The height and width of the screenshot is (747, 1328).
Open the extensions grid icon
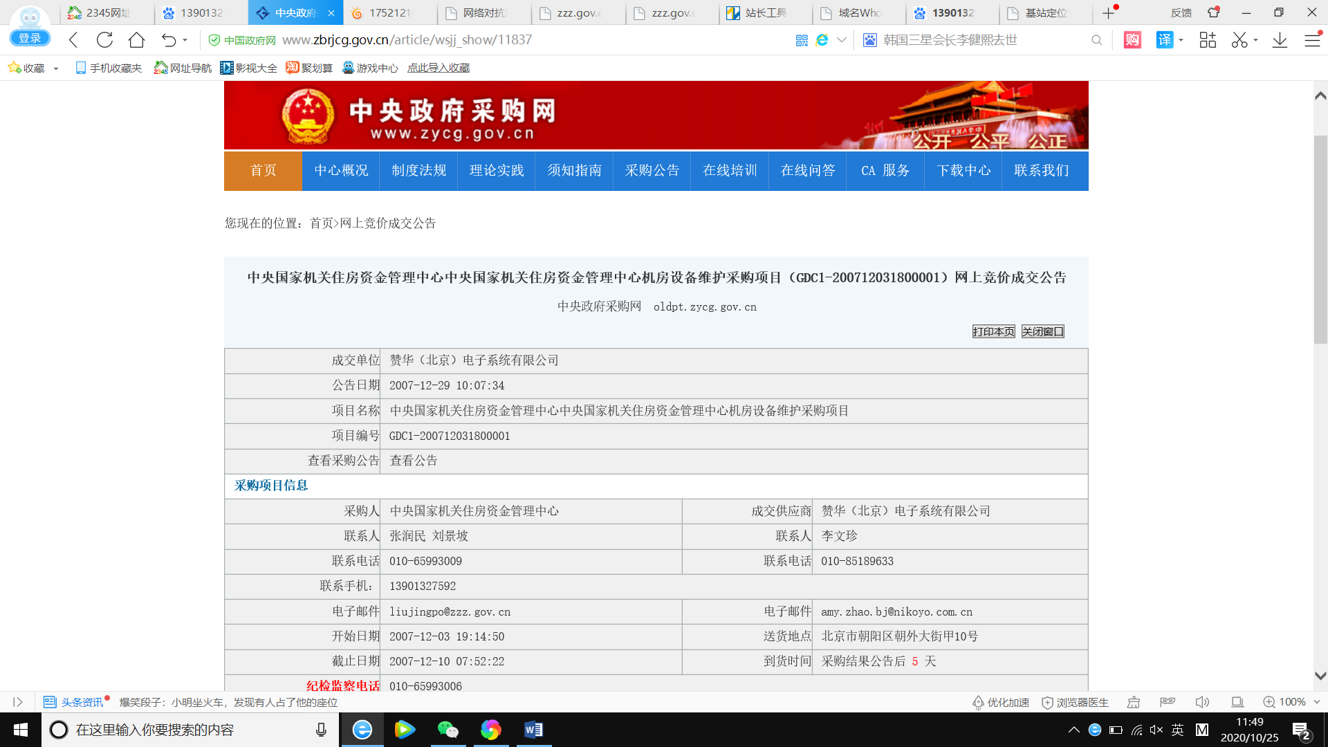1208,40
